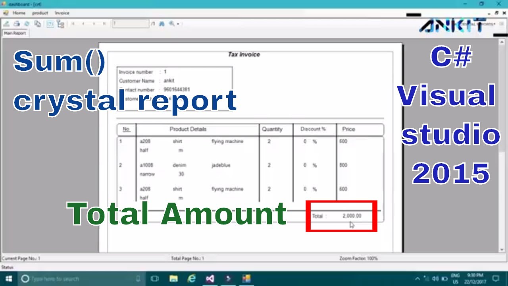Click the Discount % column header
Viewport: 508px width, 286px height.
[x=313, y=129]
